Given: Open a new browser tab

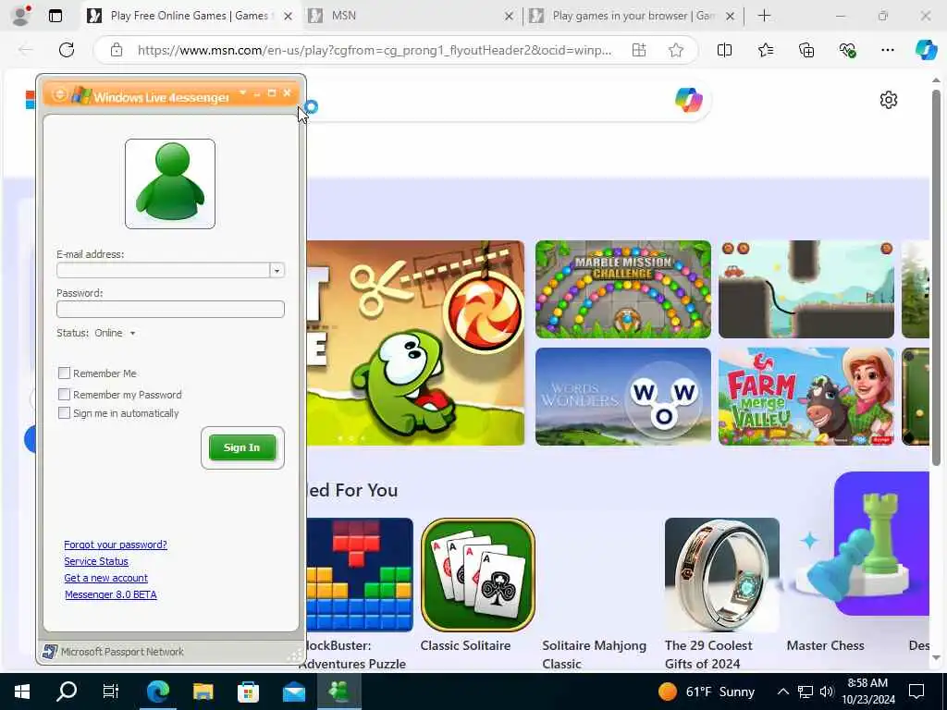Looking at the screenshot, I should coord(764,16).
